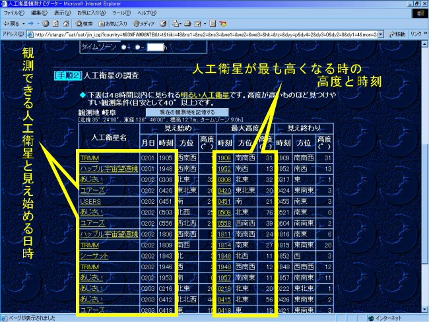429x322 pixels.
Task: Click the vertical scrollbar up arrow
Action: click(x=424, y=44)
